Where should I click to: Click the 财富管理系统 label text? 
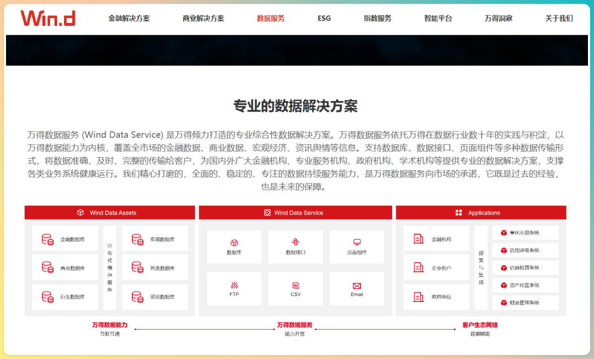click(x=524, y=303)
